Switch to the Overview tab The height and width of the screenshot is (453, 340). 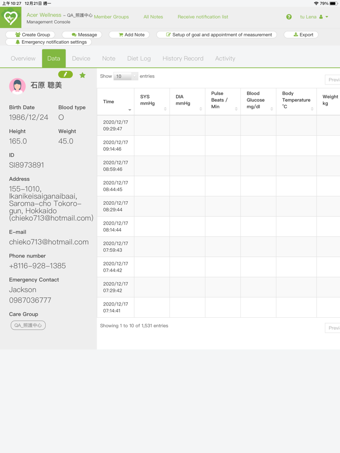(23, 59)
